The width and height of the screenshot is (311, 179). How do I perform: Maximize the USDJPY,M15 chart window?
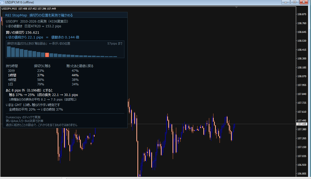point(295,2)
